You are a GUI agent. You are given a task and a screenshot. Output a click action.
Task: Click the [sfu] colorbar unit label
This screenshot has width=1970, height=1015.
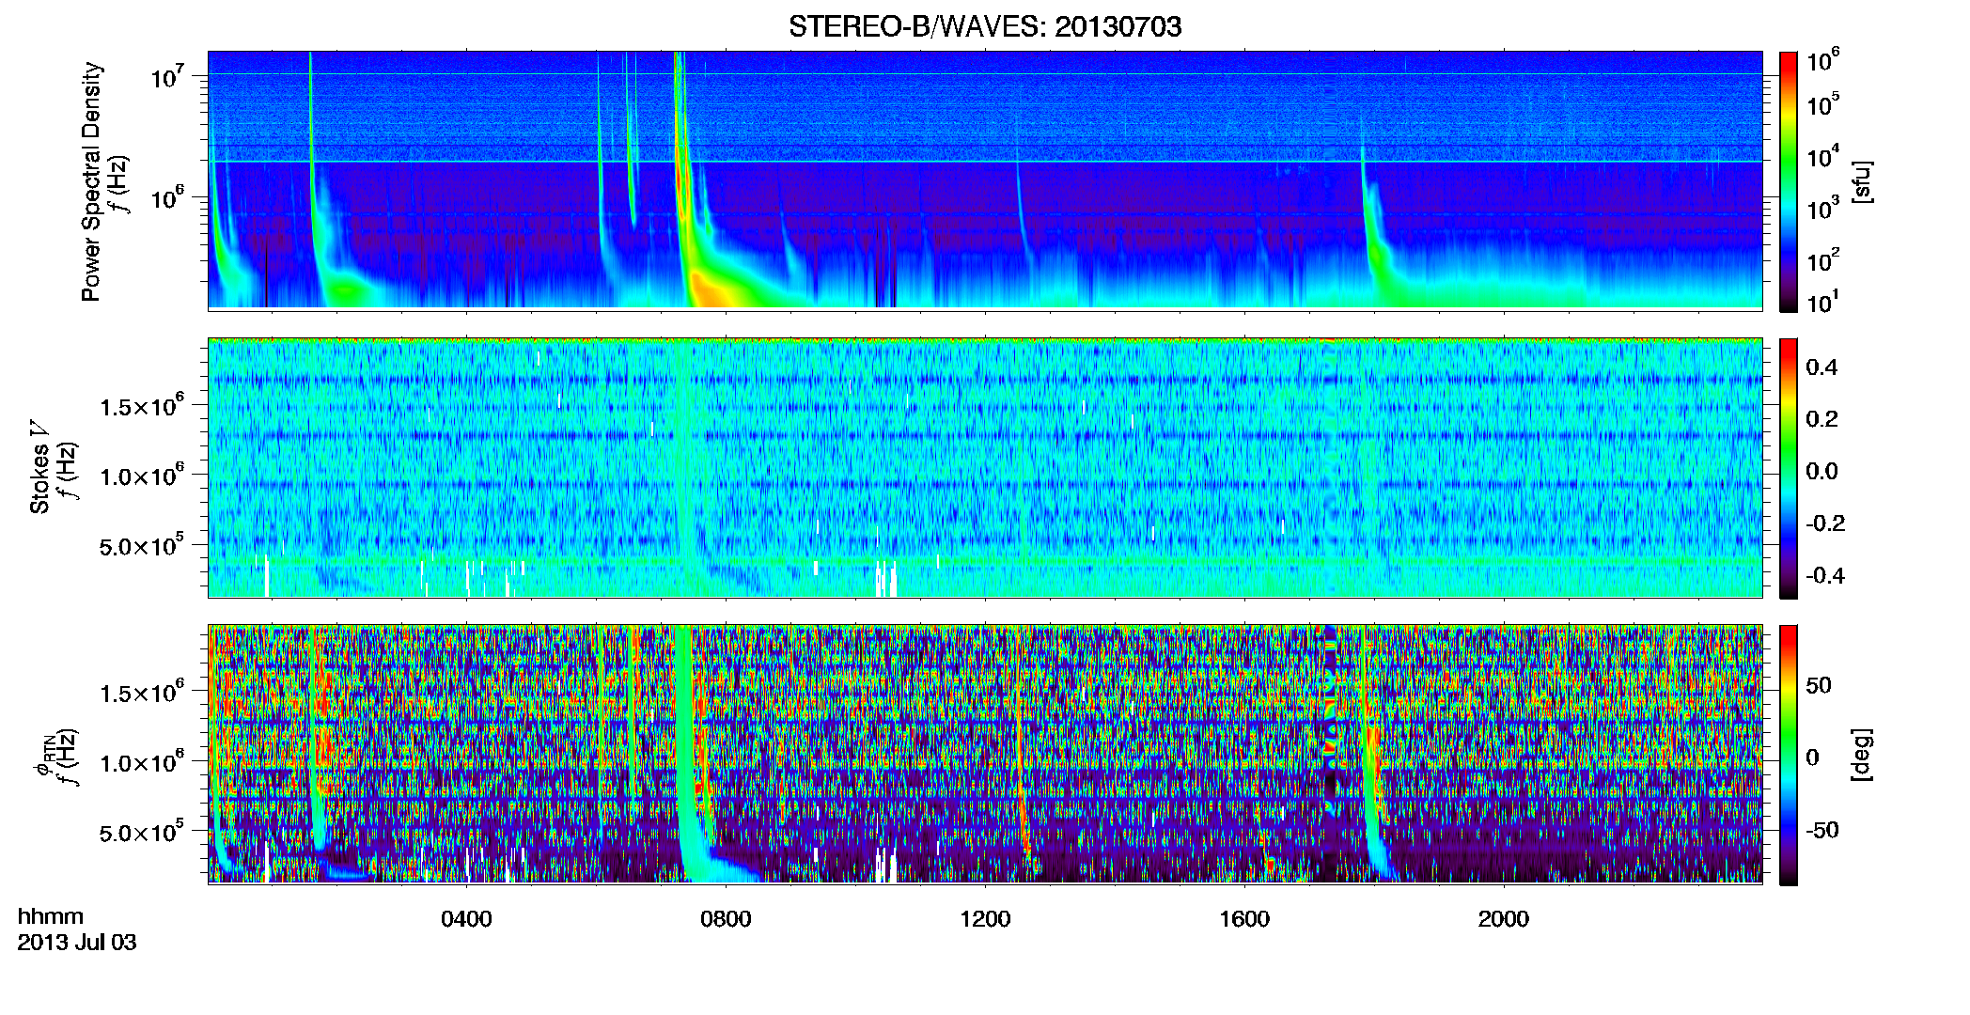pos(1862,181)
